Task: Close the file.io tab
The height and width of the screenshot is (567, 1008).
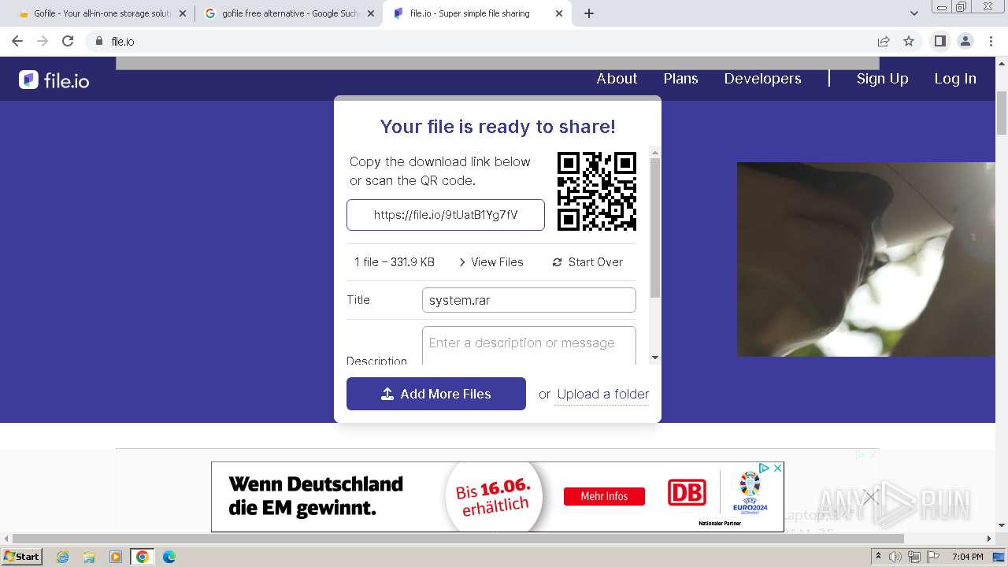Action: (559, 13)
